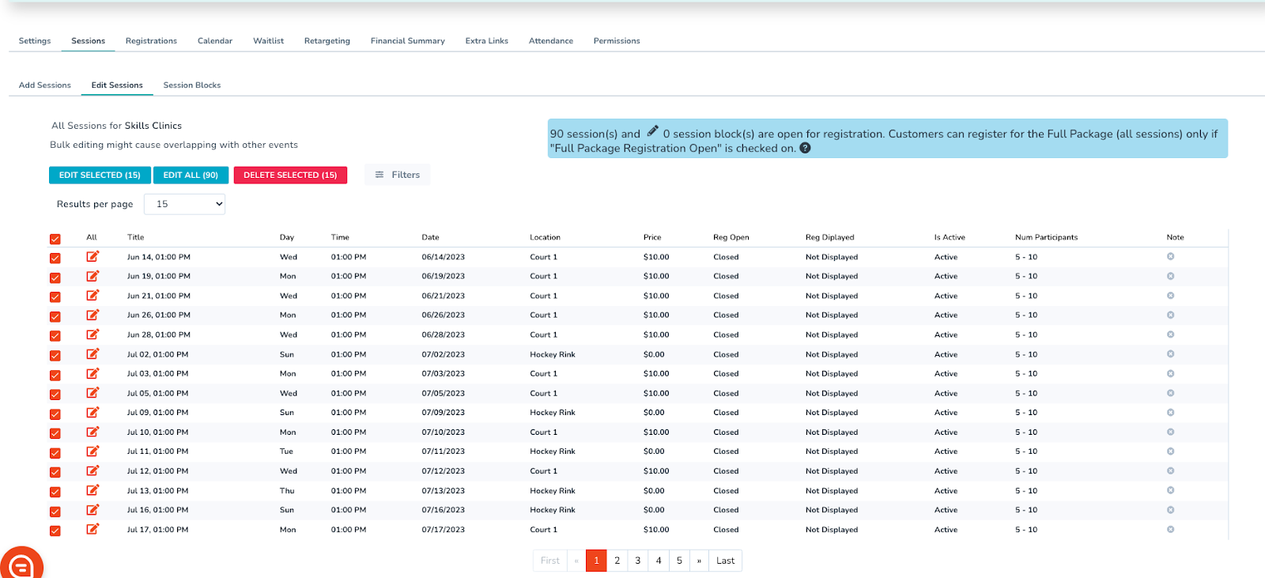Click note icon for Jun 14 session
The width and height of the screenshot is (1265, 578).
tap(1170, 256)
